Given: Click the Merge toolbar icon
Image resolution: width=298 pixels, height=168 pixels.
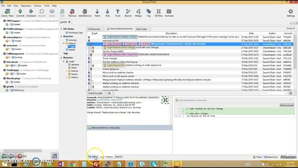Looking at the screenshot, I should click(x=138, y=13).
